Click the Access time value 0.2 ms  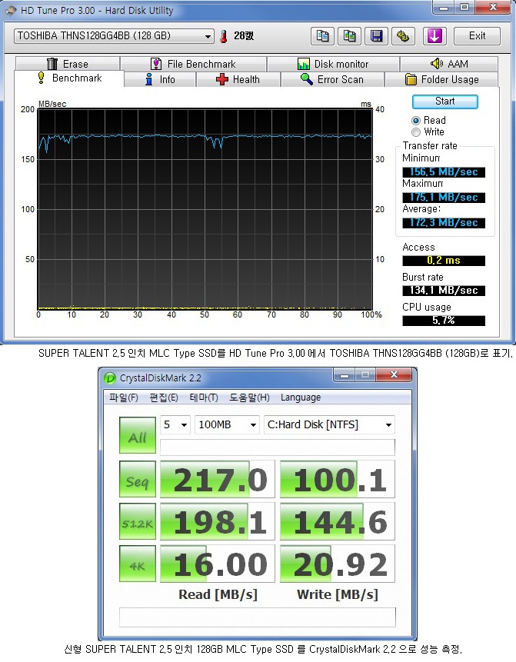pyautogui.click(x=444, y=261)
